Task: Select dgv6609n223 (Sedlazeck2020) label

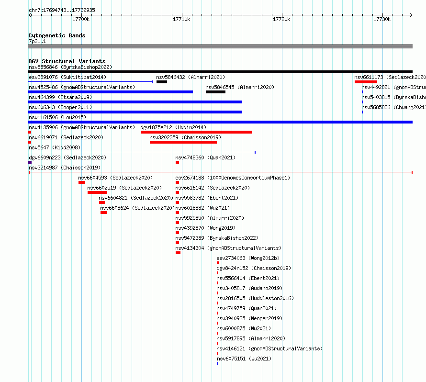Action: pyautogui.click(x=67, y=157)
